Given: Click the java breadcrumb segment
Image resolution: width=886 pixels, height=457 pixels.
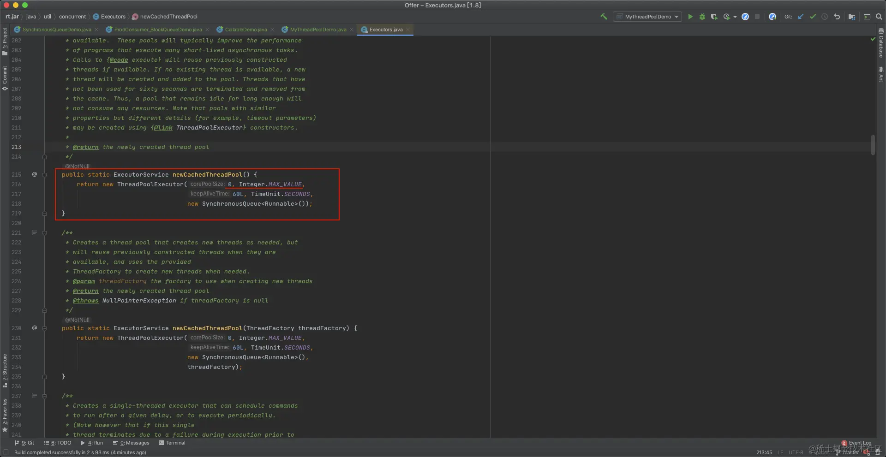Looking at the screenshot, I should 31,17.
